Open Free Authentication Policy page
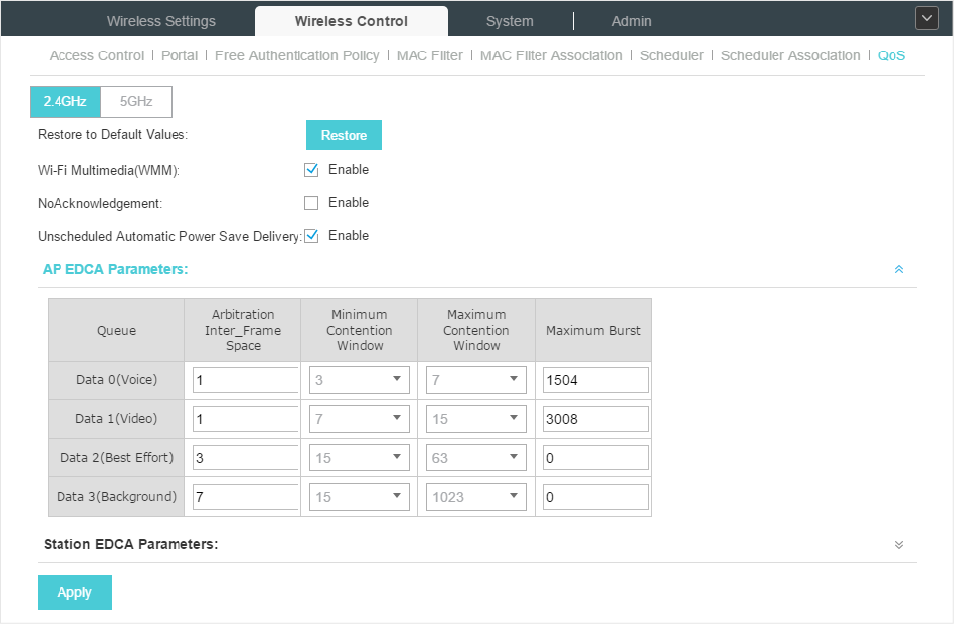The image size is (954, 624). coord(297,55)
